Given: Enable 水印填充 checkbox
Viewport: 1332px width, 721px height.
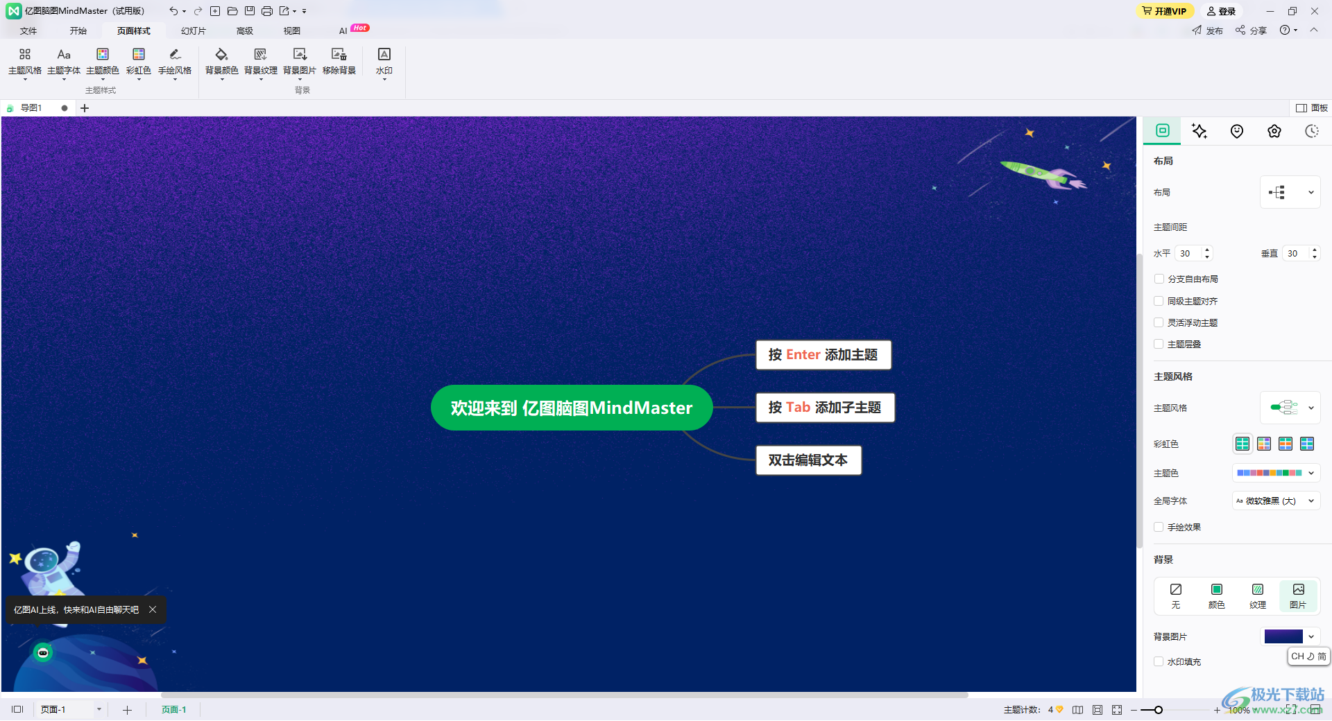Looking at the screenshot, I should 1159,661.
